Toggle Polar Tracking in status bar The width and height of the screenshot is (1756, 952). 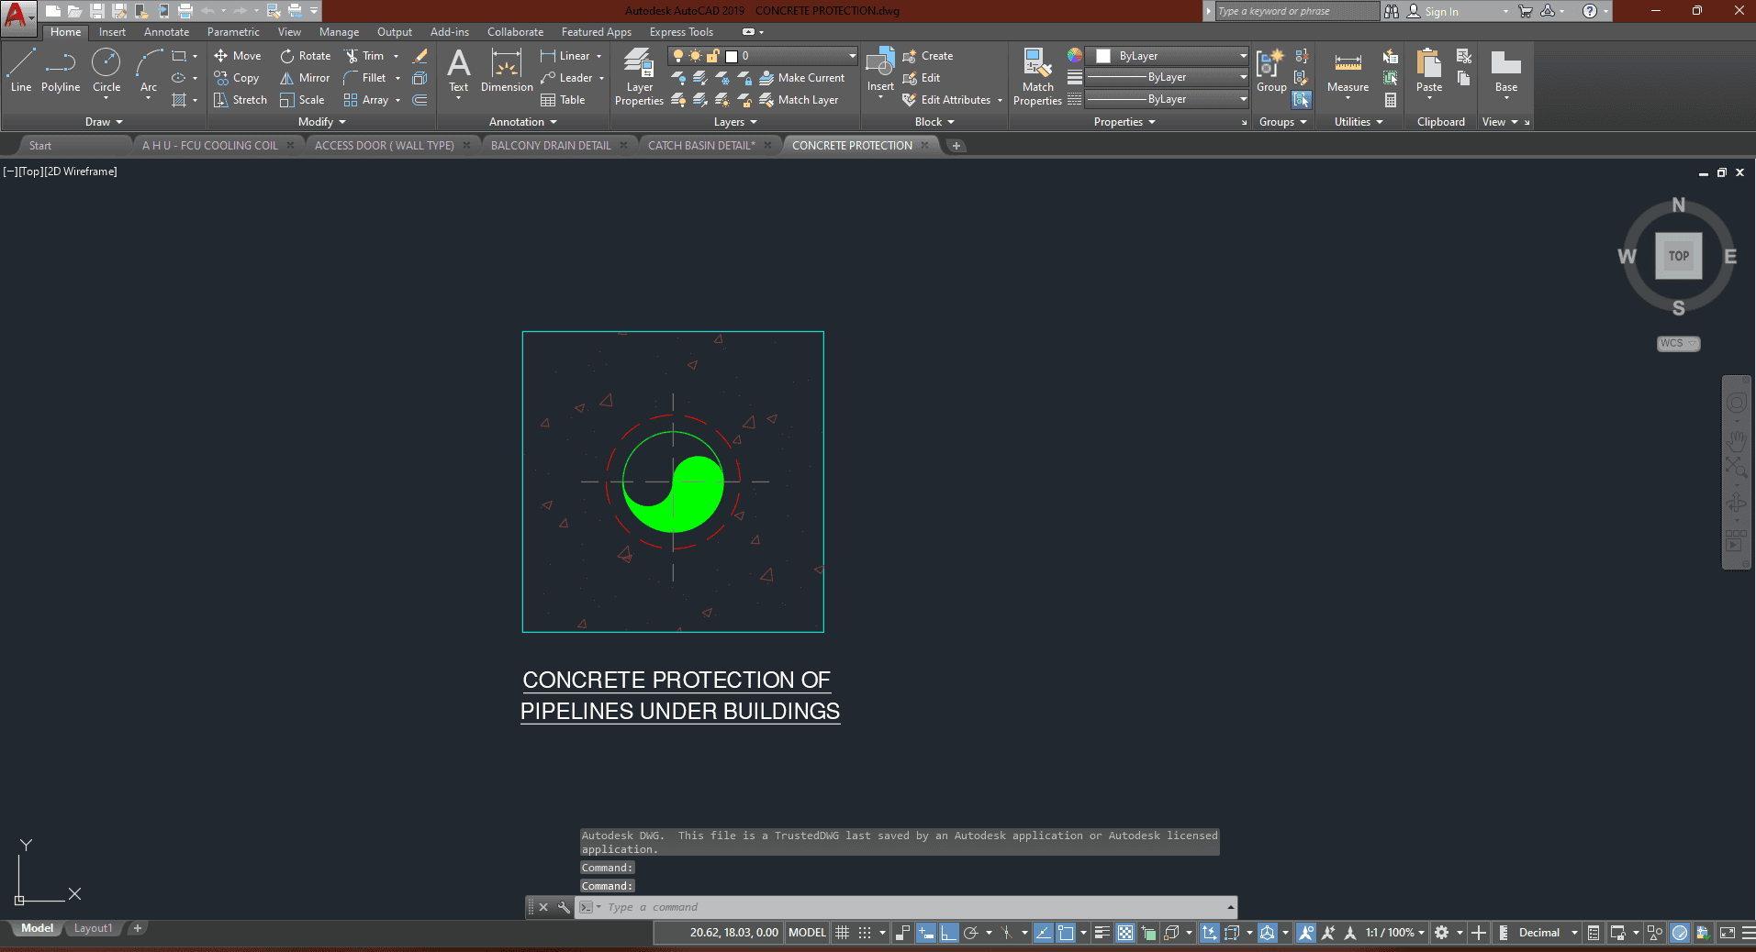point(970,933)
